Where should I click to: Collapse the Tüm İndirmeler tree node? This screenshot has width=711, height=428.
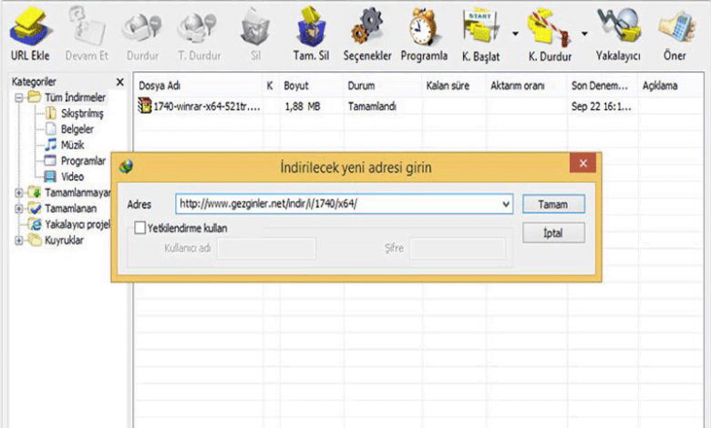(x=19, y=98)
